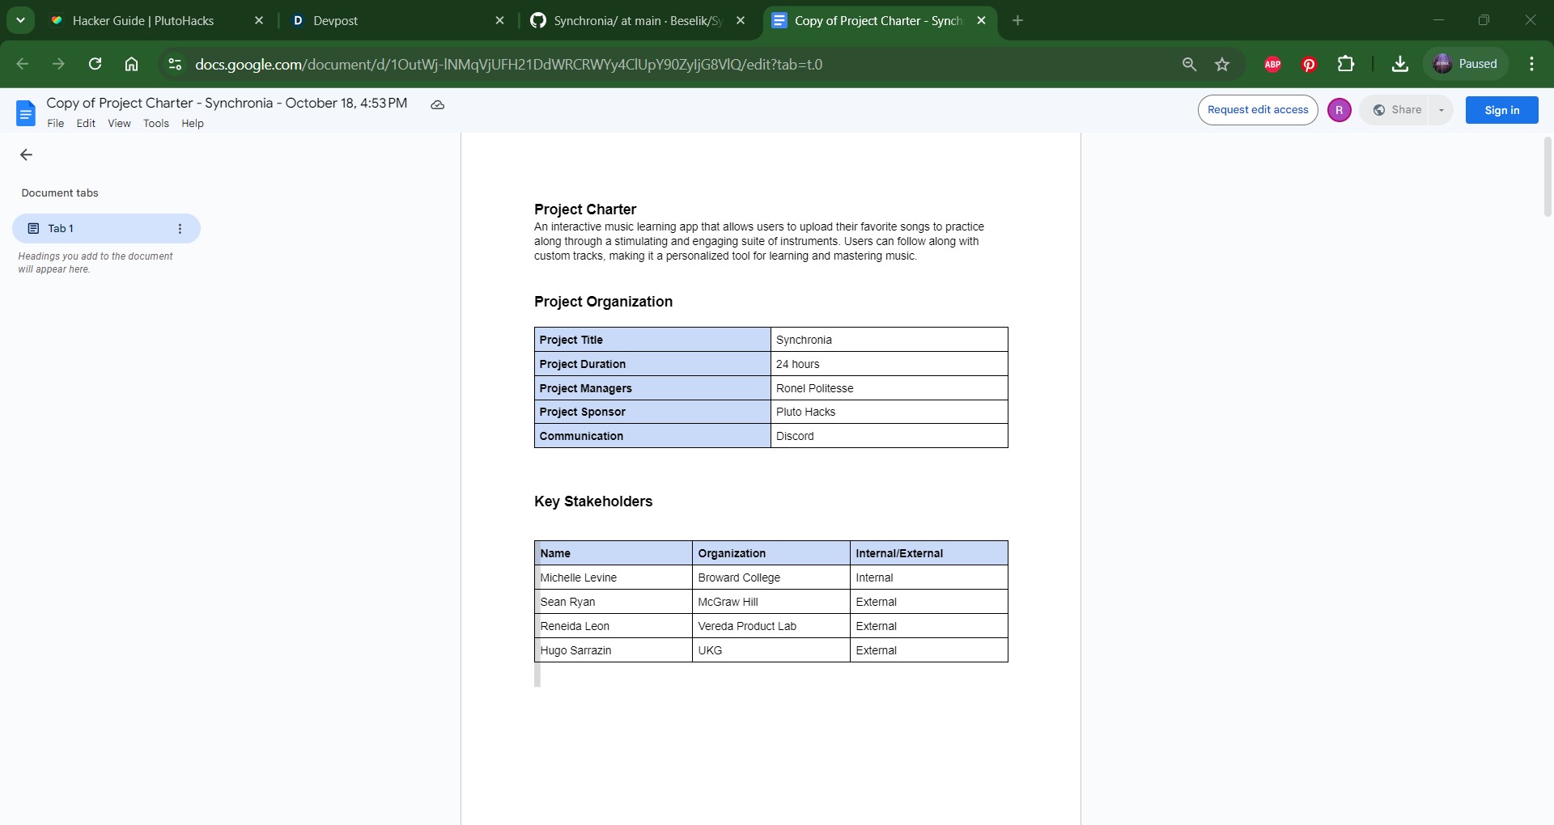
Task: Open Chrome three-dot menu
Action: pyautogui.click(x=1531, y=64)
